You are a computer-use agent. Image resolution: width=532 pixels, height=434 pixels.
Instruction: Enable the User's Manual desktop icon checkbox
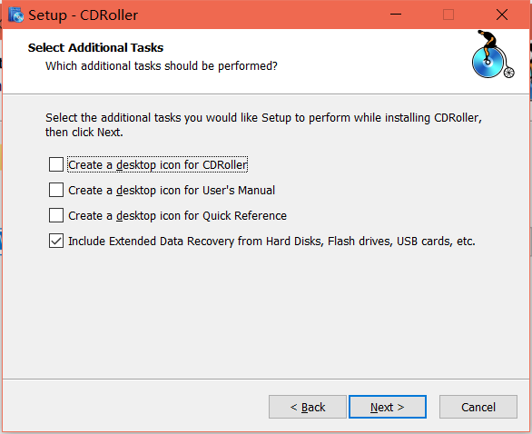click(56, 190)
